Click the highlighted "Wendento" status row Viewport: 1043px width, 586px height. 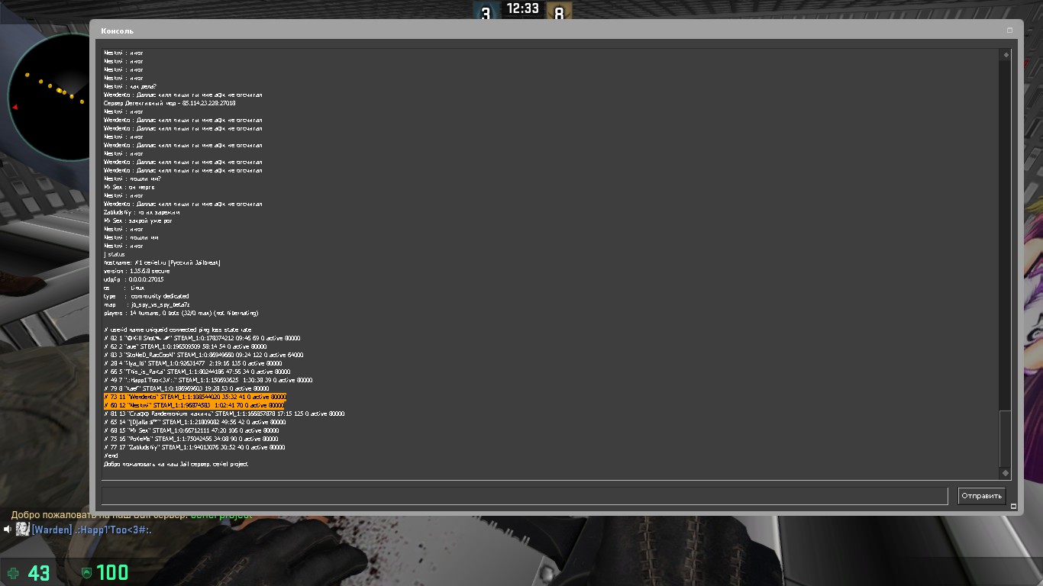[x=195, y=397]
